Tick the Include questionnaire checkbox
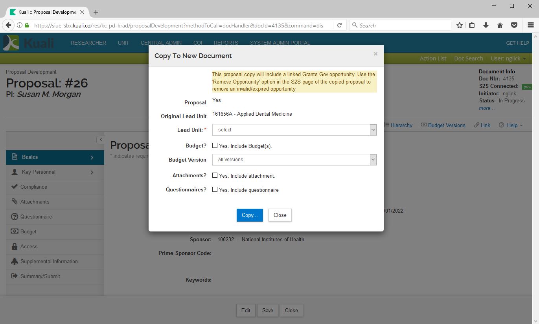 pos(215,189)
